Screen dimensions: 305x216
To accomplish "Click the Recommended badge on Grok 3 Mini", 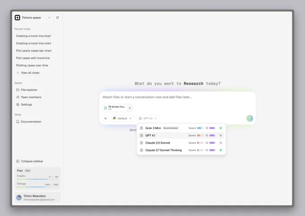I will click(170, 128).
